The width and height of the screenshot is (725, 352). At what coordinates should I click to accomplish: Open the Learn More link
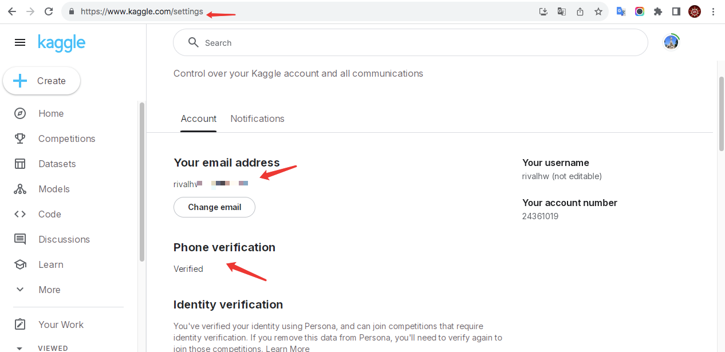coord(287,349)
